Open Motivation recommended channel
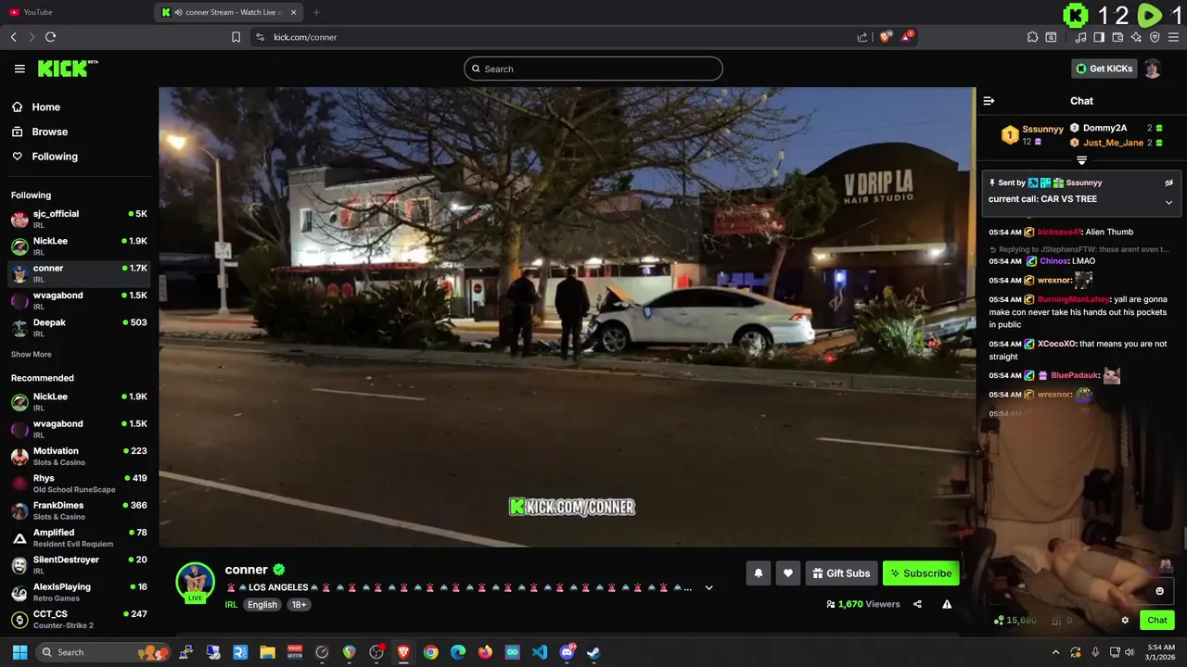This screenshot has height=667, width=1187. point(79,457)
